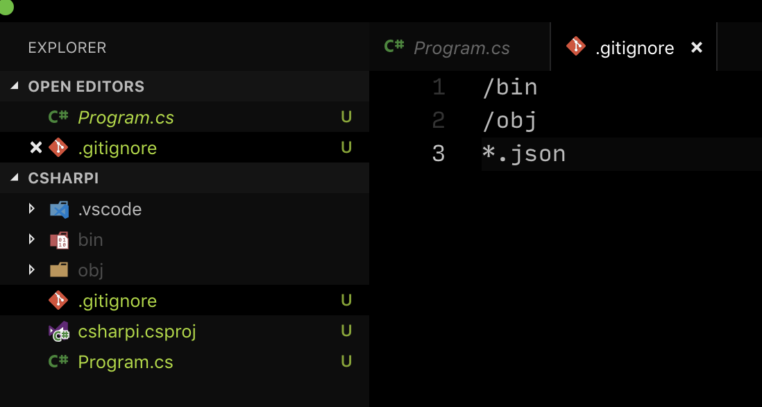Click the csharpi.csproj Visual Studio icon
This screenshot has width=762, height=407.
[x=59, y=332]
